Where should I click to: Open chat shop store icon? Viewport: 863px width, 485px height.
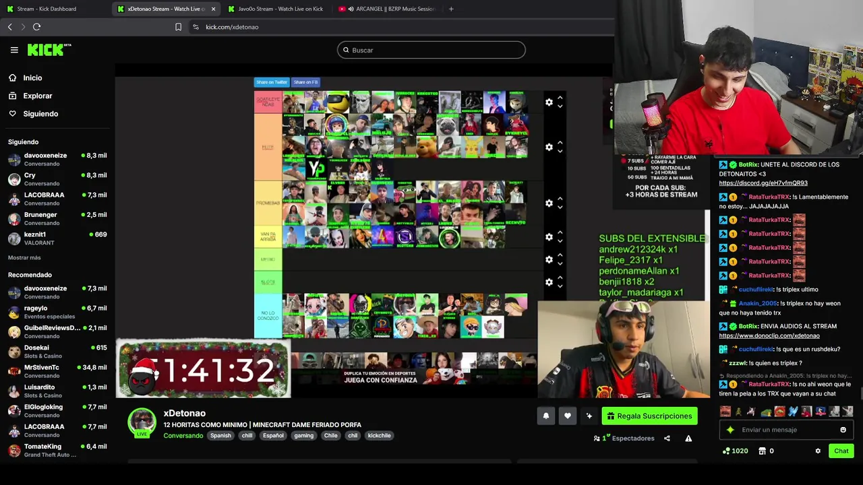[763, 451]
